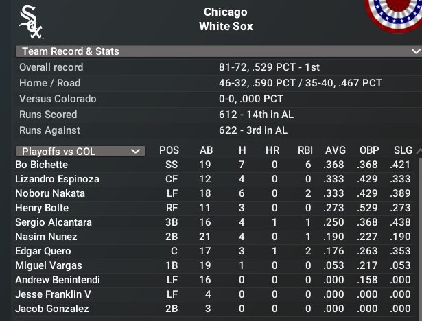Select Lizandro Espinoza in the roster
This screenshot has width=422, height=321.
tap(57, 179)
